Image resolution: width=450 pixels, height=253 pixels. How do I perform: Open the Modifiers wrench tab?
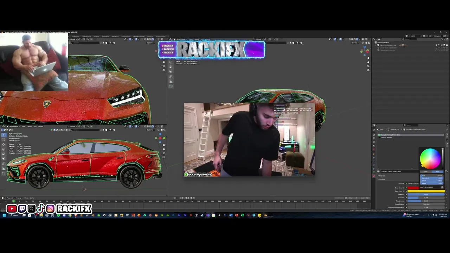coord(374,158)
